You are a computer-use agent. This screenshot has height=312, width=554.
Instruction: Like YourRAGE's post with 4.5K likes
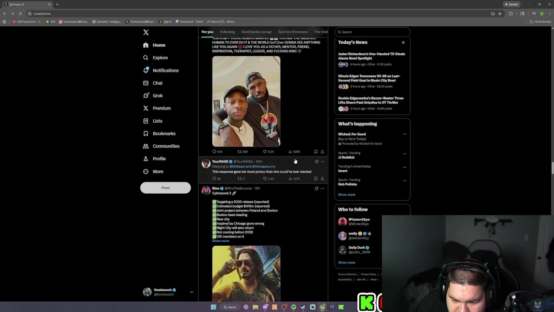(268, 179)
